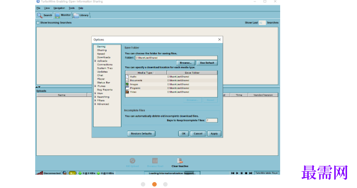This screenshot has height=188, width=357.
Task: Click the split pane collapse arrows
Action: (x=38, y=87)
